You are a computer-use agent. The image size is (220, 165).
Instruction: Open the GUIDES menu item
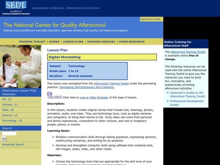(x=54, y=41)
